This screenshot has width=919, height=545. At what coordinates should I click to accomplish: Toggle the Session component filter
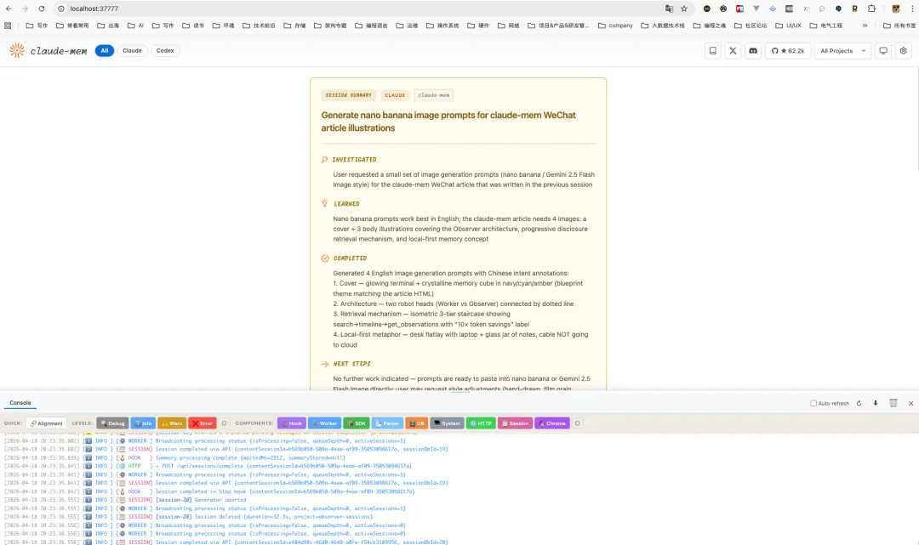(515, 423)
